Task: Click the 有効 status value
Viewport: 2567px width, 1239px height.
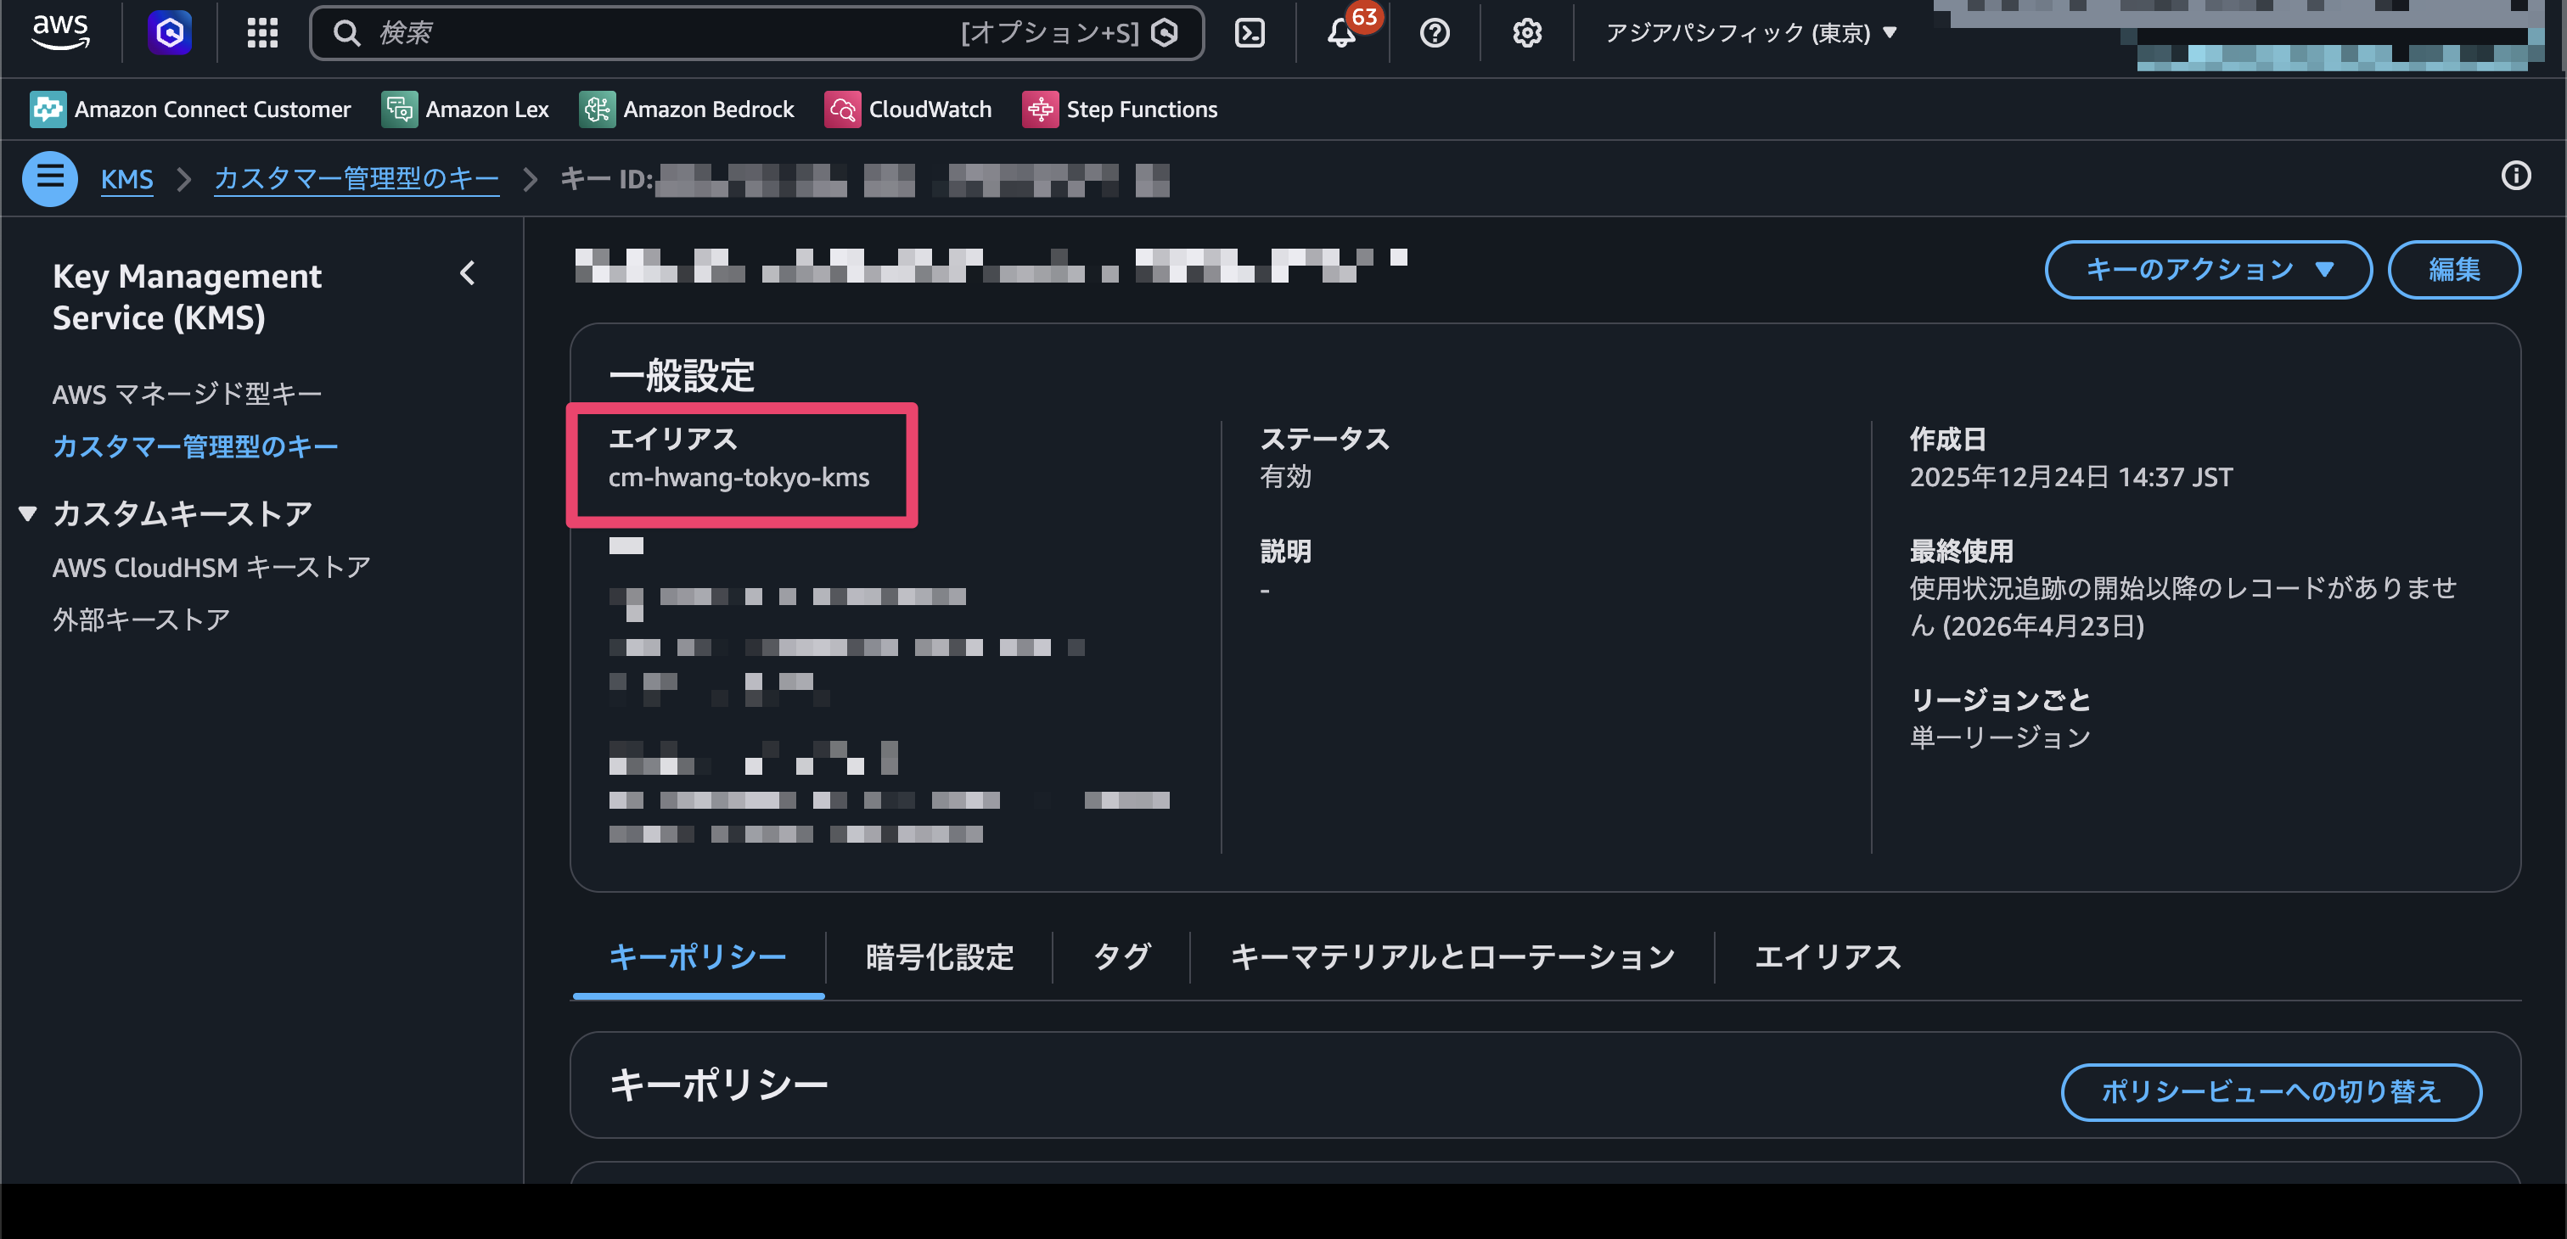Action: tap(1285, 477)
